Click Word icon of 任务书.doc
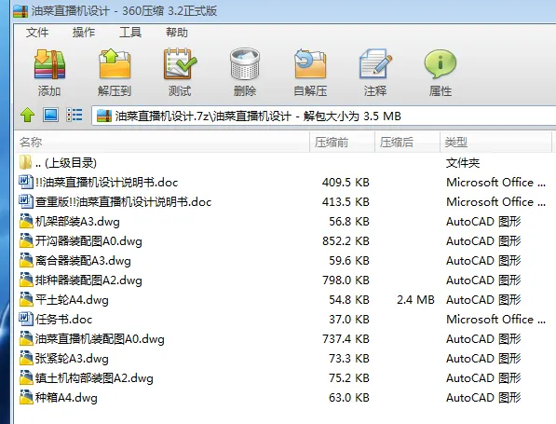 pos(26,319)
